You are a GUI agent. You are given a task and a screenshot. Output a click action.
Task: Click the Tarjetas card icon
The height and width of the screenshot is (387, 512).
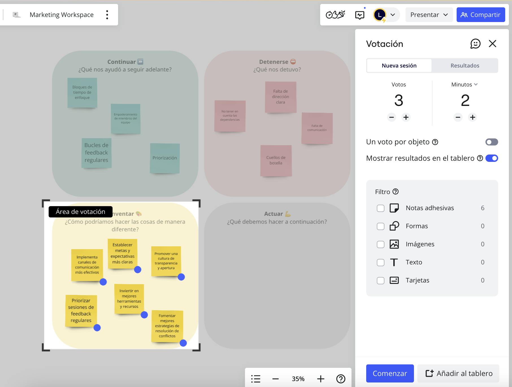(x=394, y=280)
